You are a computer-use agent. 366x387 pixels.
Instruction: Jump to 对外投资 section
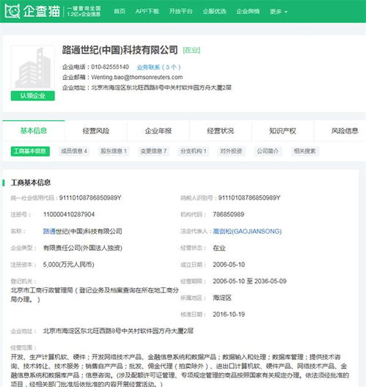click(x=231, y=151)
